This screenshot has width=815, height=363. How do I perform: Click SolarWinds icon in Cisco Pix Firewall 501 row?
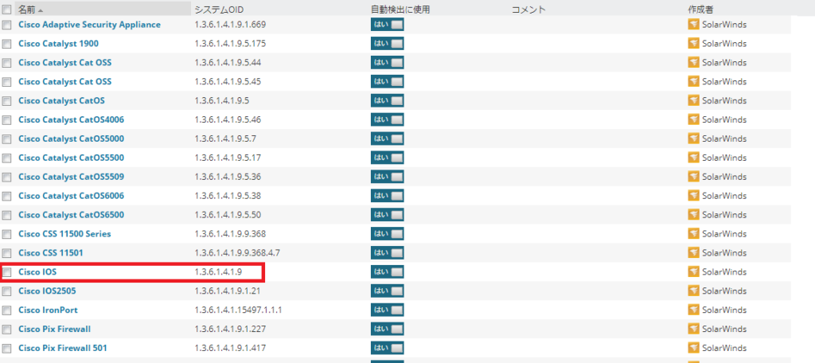[x=693, y=348]
